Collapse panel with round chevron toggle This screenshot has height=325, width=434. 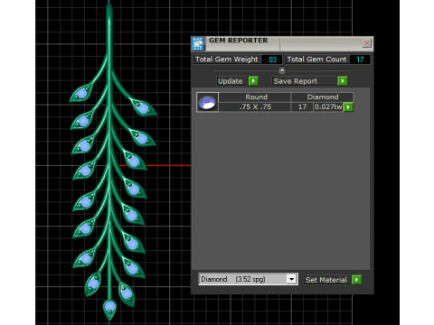[x=282, y=70]
